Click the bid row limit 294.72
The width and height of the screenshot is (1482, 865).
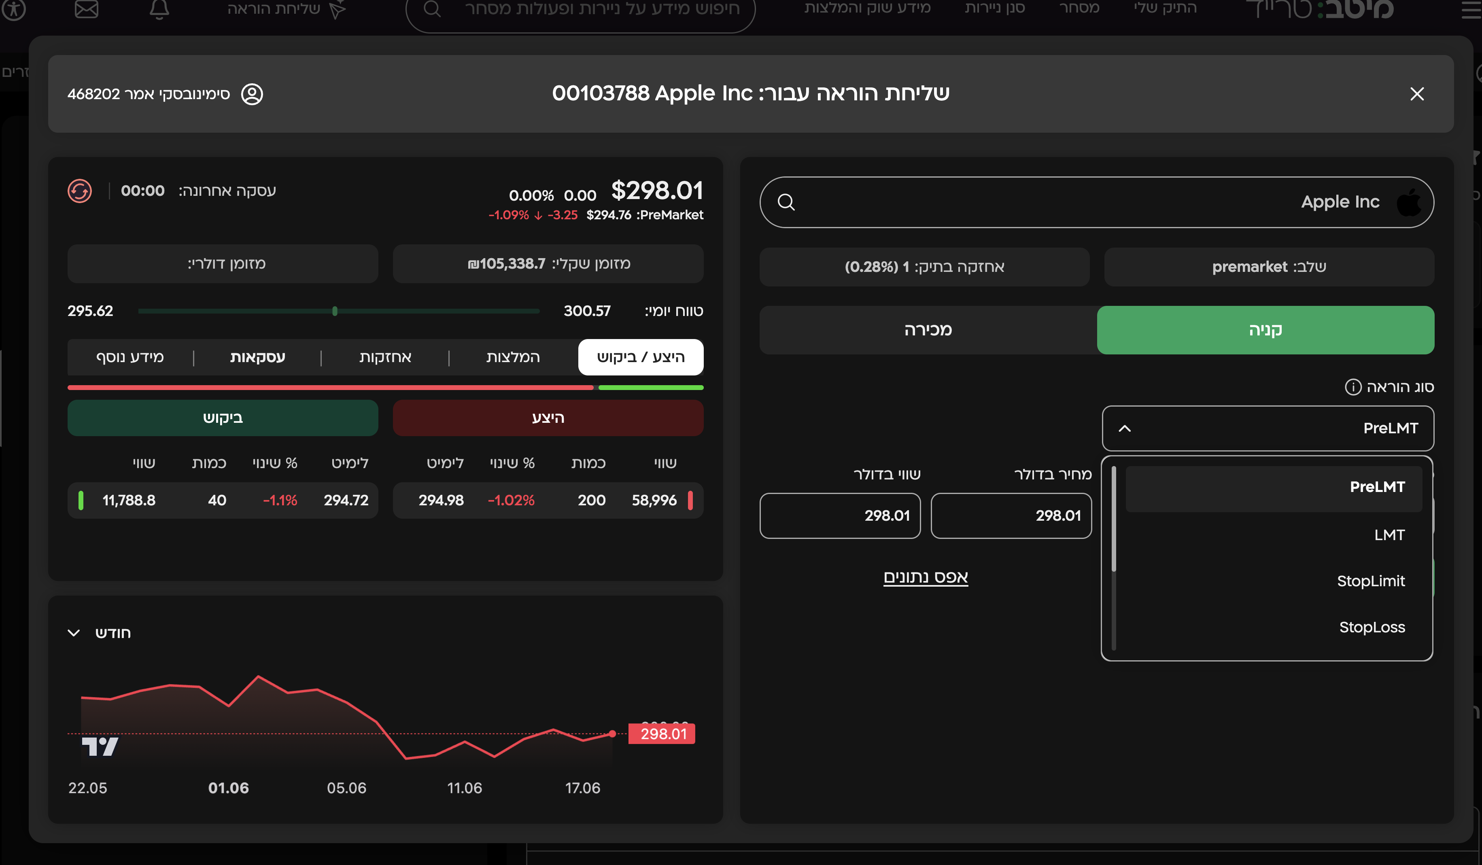(346, 500)
